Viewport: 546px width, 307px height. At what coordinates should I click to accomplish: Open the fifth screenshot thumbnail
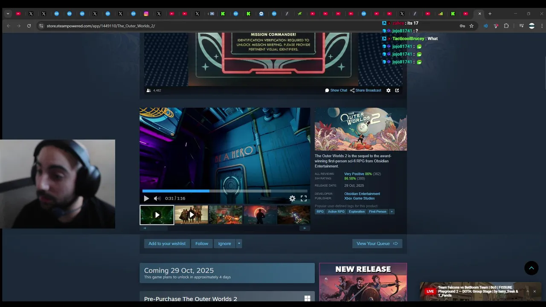293,215
